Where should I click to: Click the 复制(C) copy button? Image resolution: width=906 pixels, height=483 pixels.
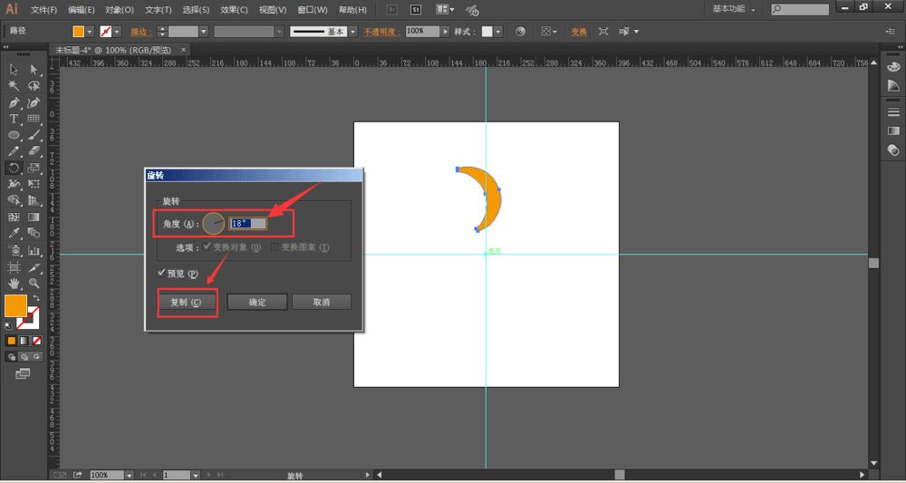pos(188,303)
